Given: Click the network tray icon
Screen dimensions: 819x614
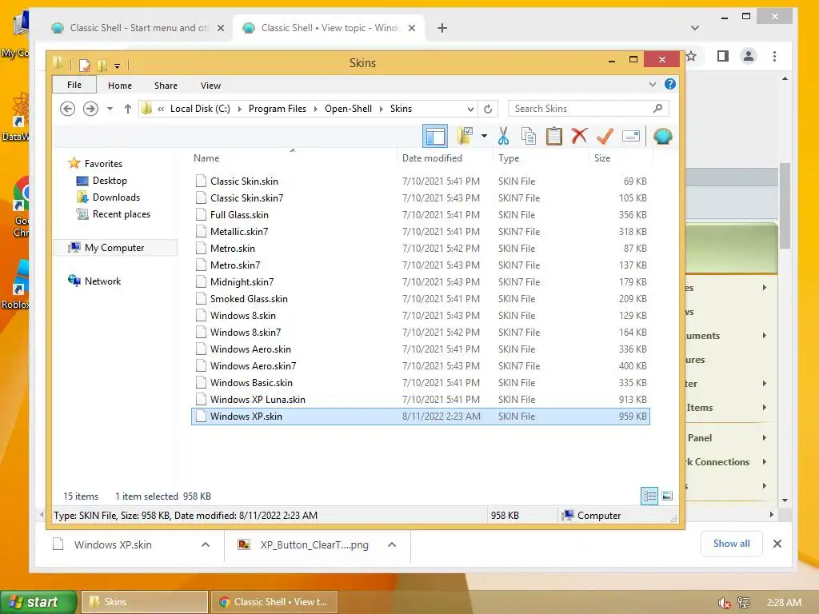Looking at the screenshot, I should 744,603.
